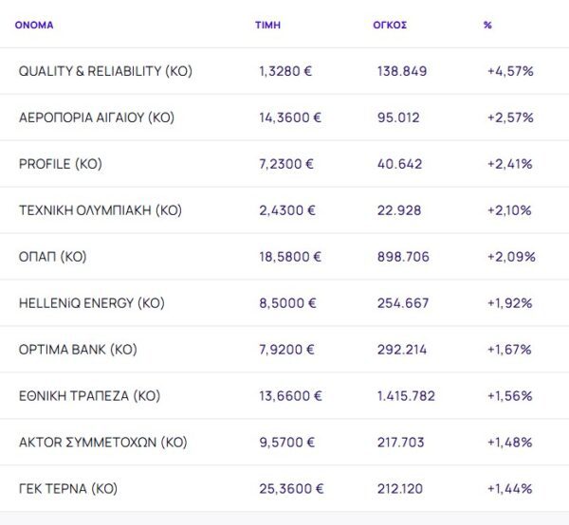Sort by percent change column header

[x=487, y=25]
